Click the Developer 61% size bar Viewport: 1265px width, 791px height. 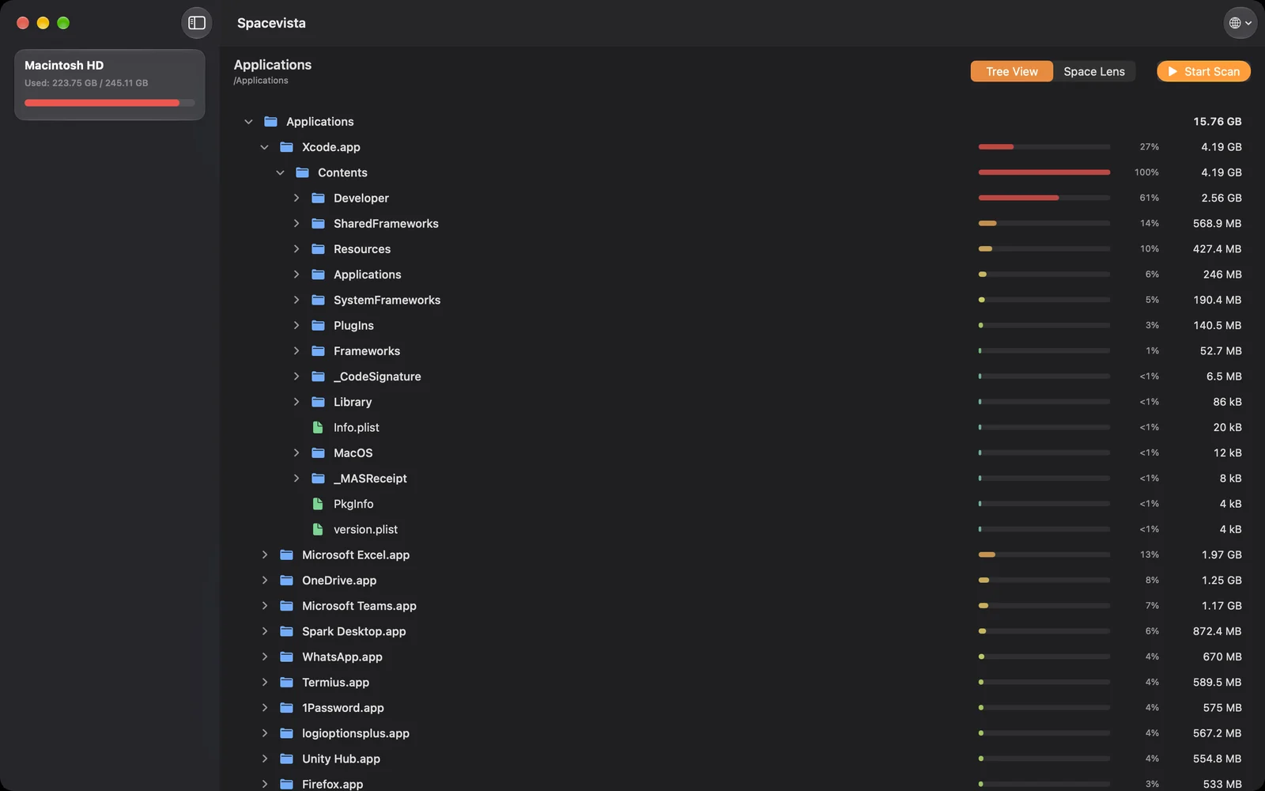point(1044,198)
